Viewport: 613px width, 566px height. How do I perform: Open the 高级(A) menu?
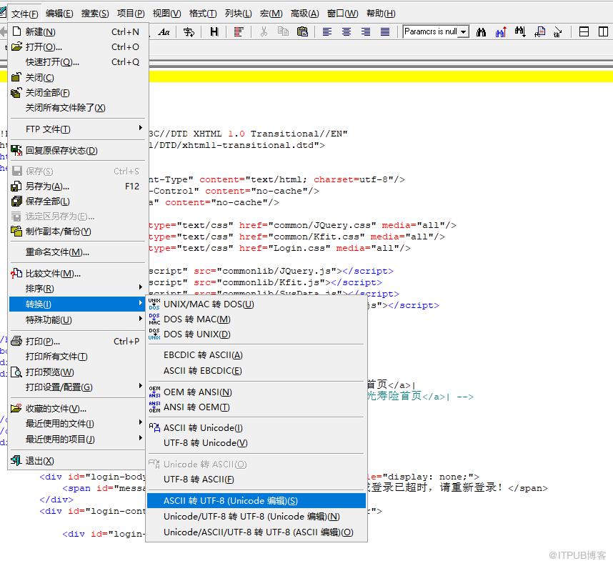[305, 14]
